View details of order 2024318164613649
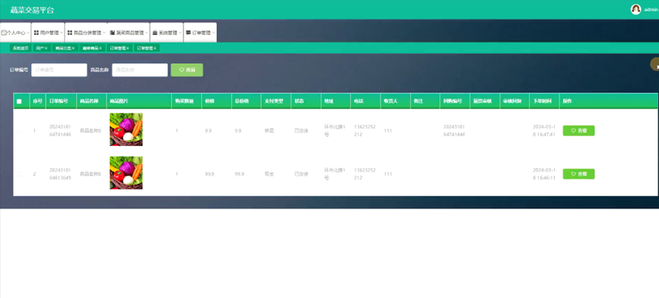 579,174
